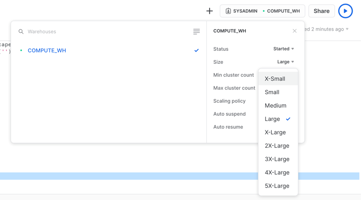Set the size to 3X-Large
This screenshot has width=361, height=200.
277,159
